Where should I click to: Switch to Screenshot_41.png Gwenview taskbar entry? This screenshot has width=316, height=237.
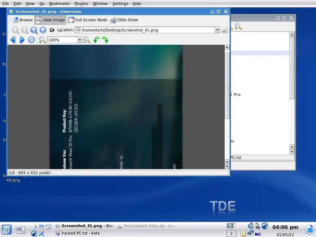(85, 226)
